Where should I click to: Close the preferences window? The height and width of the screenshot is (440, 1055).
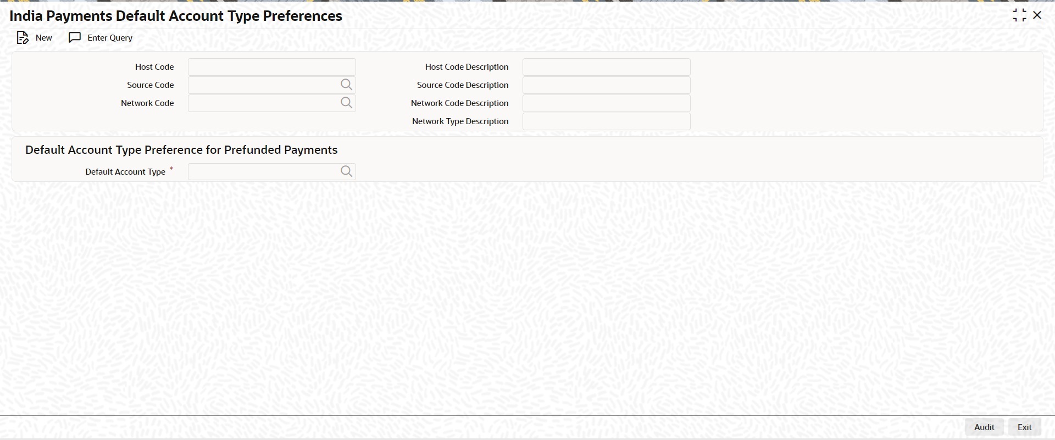[x=1037, y=15]
